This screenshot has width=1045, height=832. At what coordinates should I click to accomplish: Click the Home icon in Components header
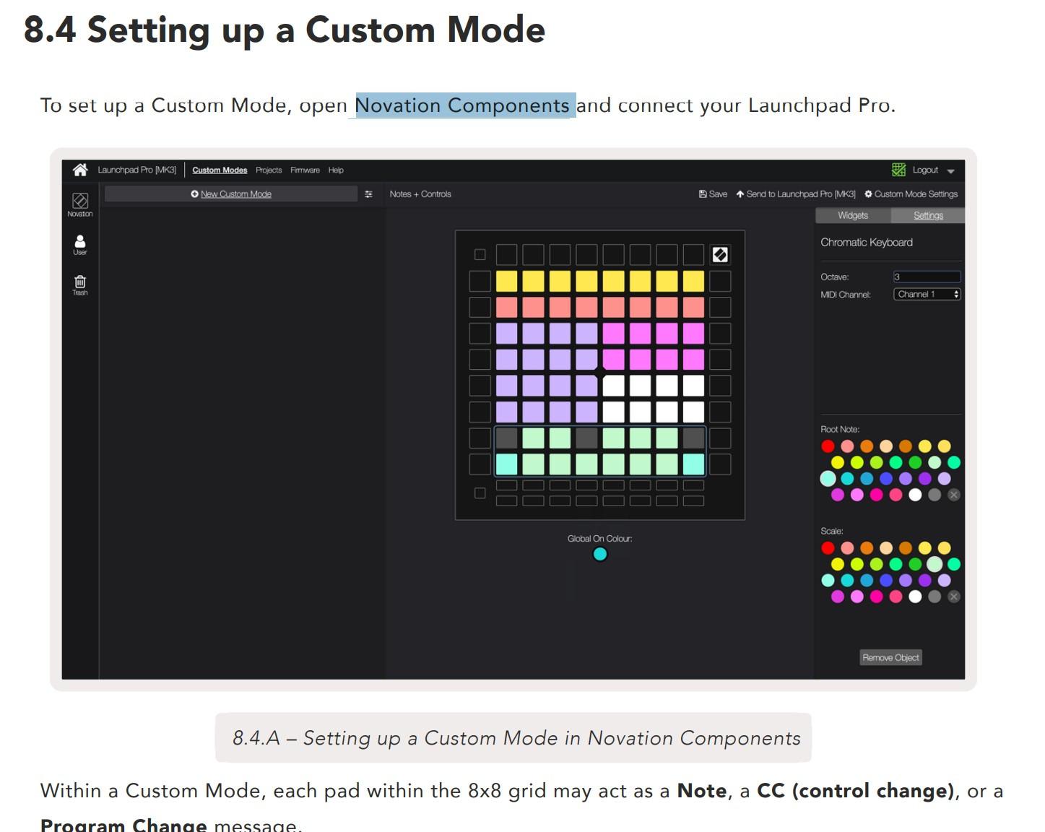pyautogui.click(x=80, y=170)
